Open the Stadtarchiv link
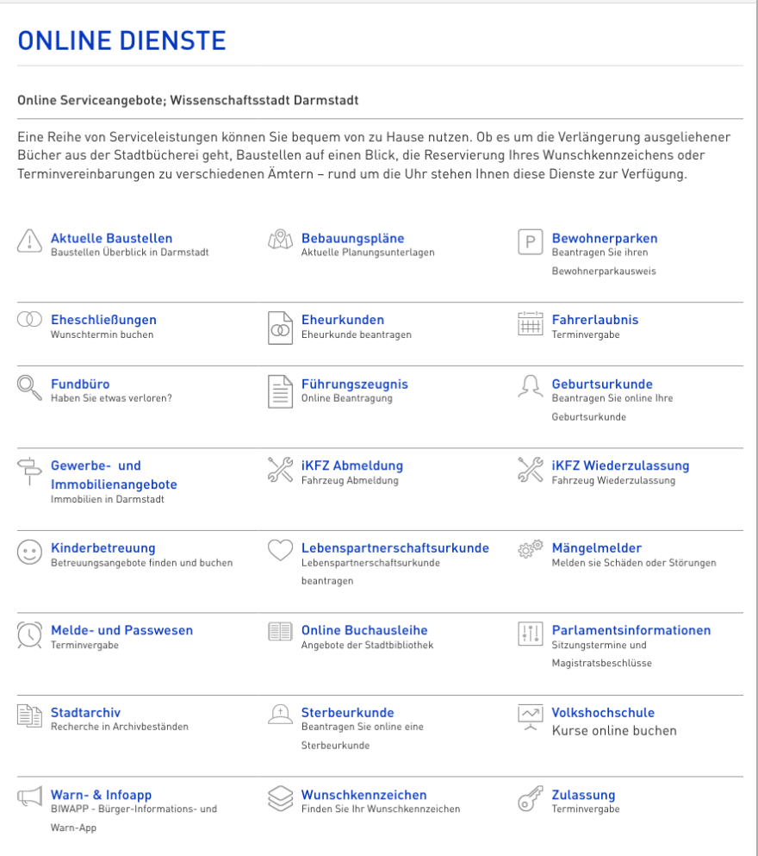 point(85,713)
